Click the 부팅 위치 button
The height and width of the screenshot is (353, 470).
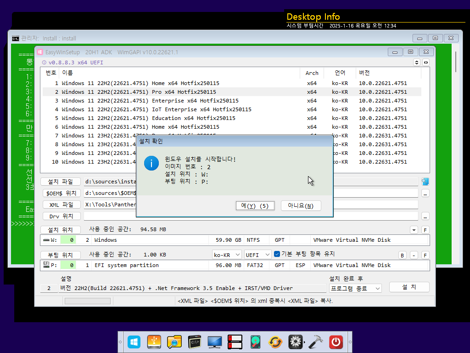[61, 255]
